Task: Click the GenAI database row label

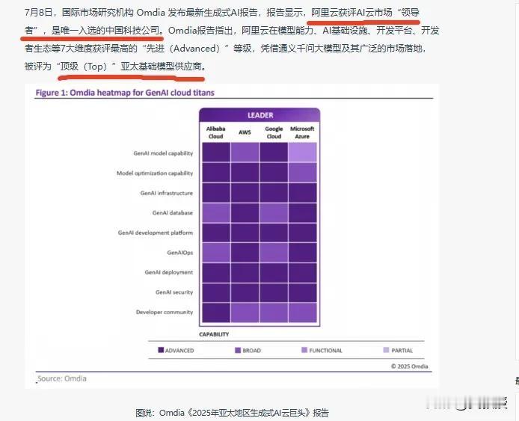Action: [x=173, y=213]
